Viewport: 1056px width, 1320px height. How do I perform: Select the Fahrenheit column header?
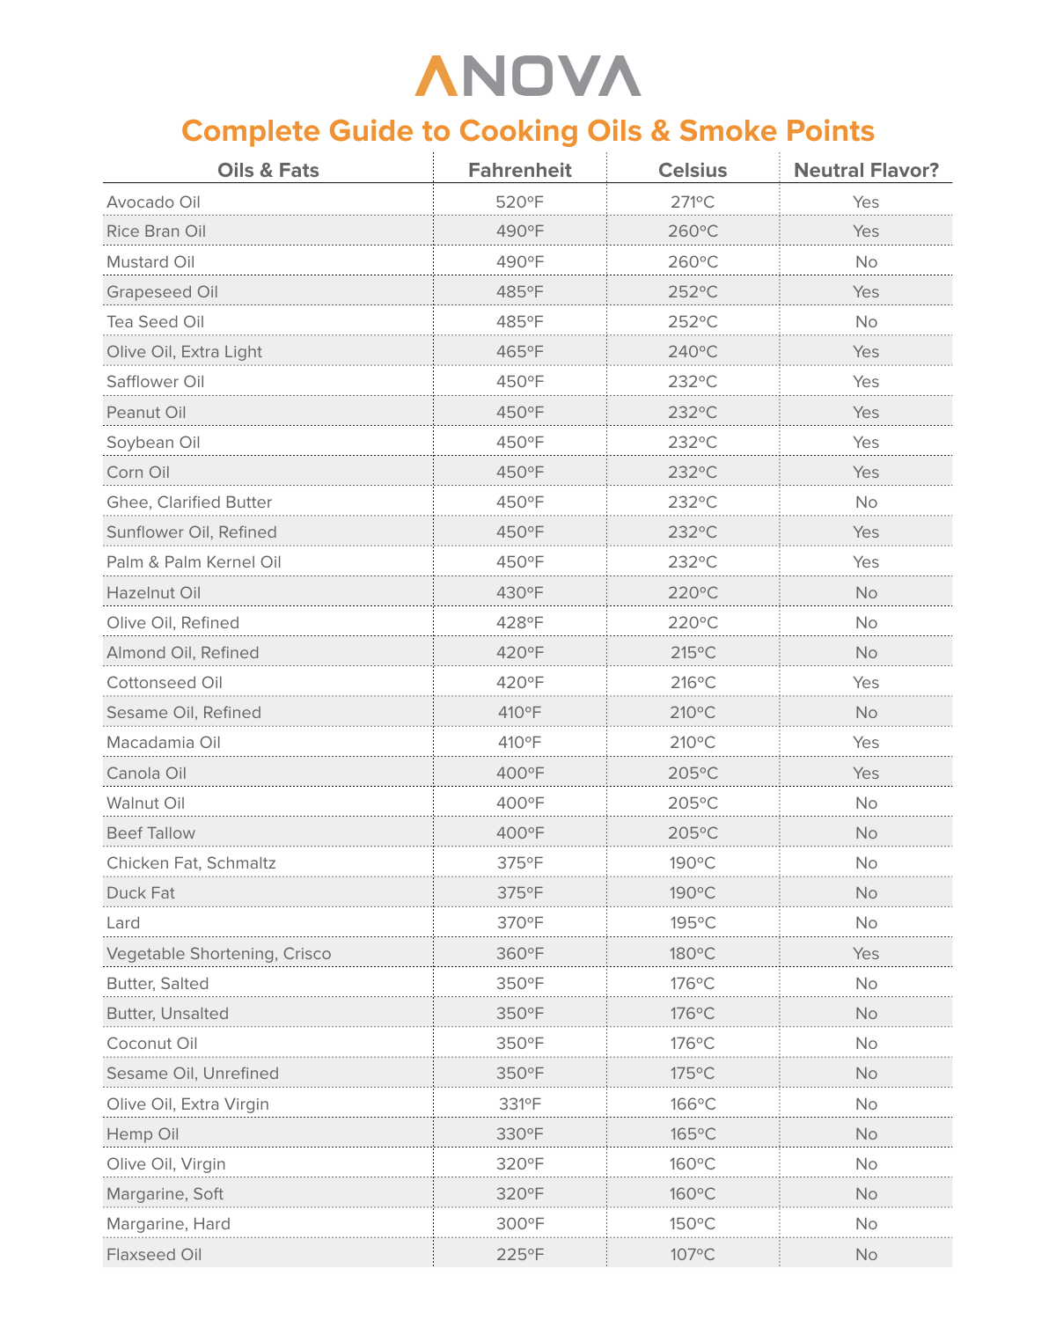click(520, 170)
